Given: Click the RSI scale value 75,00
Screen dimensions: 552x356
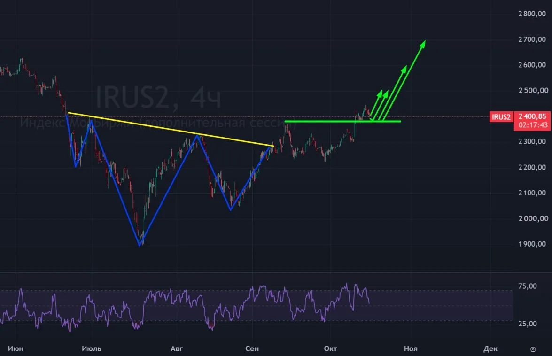Looking at the screenshot, I should (528, 286).
